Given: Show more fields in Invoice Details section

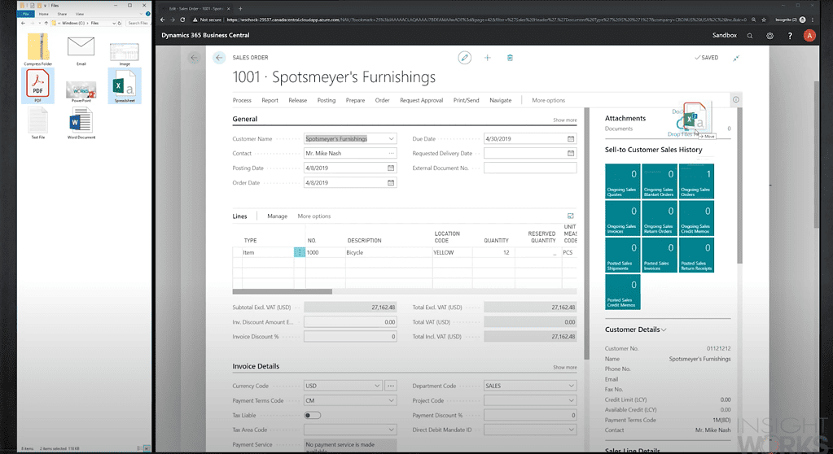Looking at the screenshot, I should tap(564, 368).
